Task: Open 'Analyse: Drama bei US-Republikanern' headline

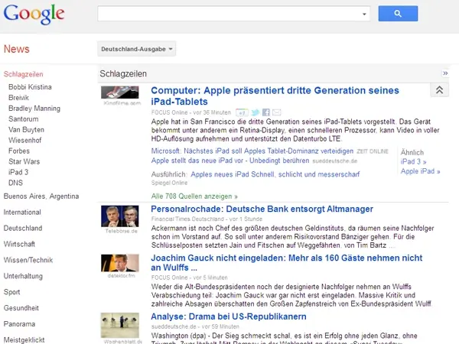Action: click(x=229, y=316)
